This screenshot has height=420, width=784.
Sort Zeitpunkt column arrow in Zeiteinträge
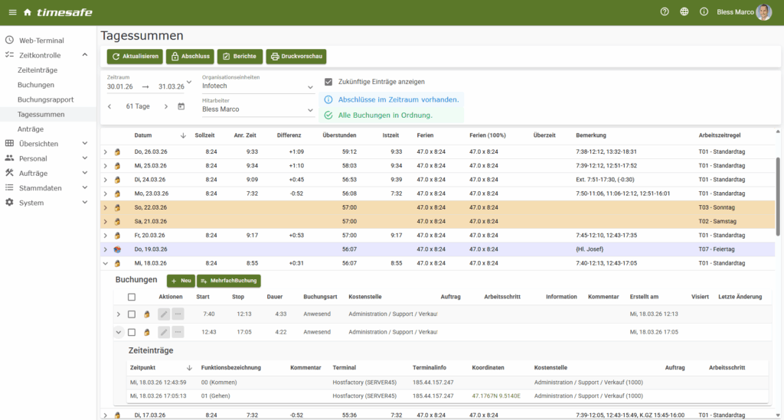(189, 367)
